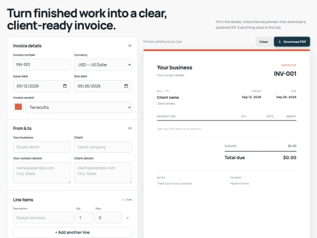Click the red 'INVOICE' label in preview

click(288, 65)
